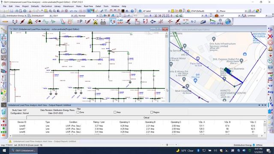Click the orange study case briefcase icon
274x154 pixels.
[217, 16]
